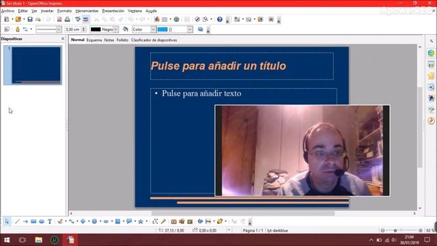Expand the Open file dropdown arrow
Image resolution: width=437 pixels, height=246 pixels.
pos(24,19)
